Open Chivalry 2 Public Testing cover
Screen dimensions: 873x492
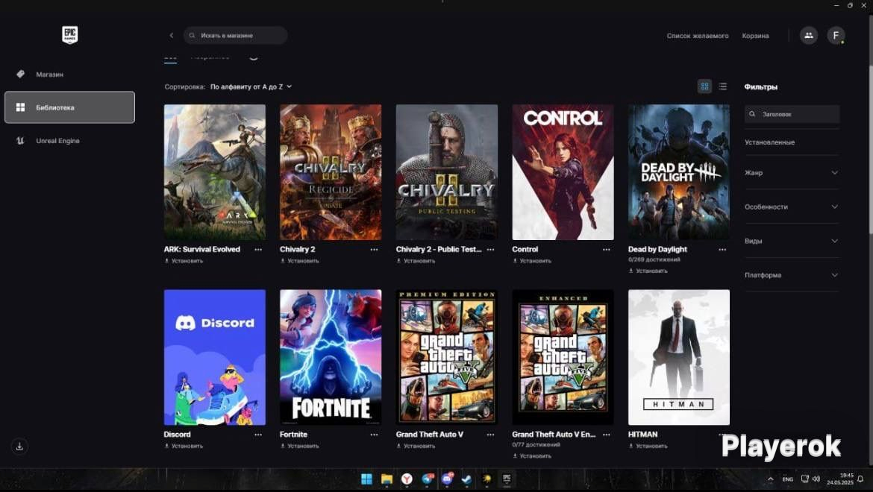coord(446,172)
